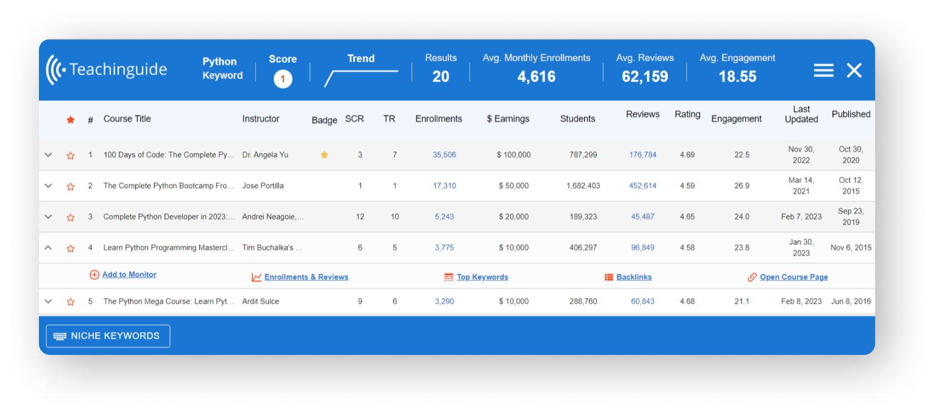Click enrollments value 3,290
The height and width of the screenshot is (415, 935).
pos(444,302)
